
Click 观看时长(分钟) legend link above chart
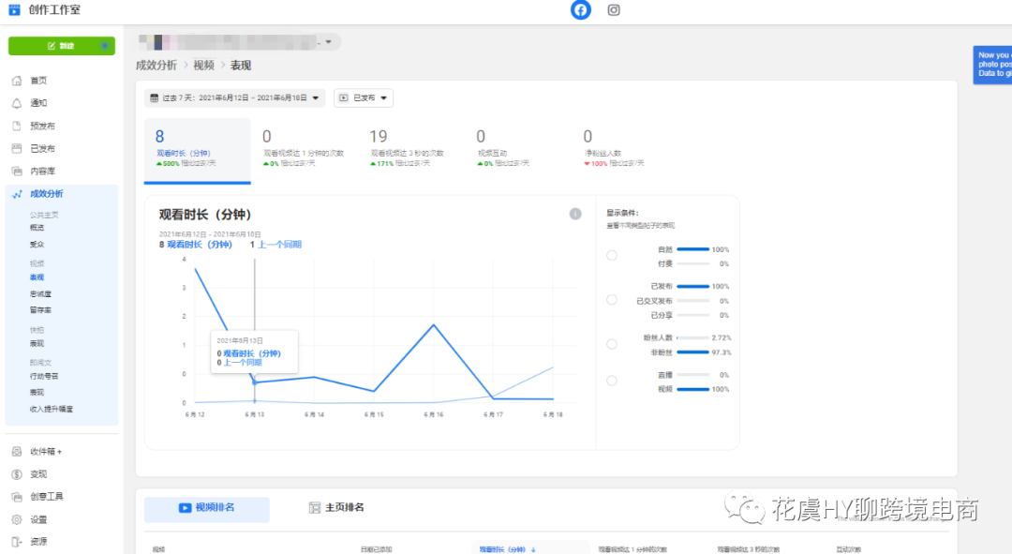coord(200,245)
